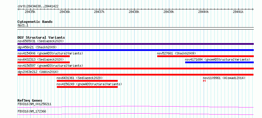The image size is (262, 118).
Task: Click the 28438k ruler tick label
Action: pyautogui.click(x=134, y=12)
